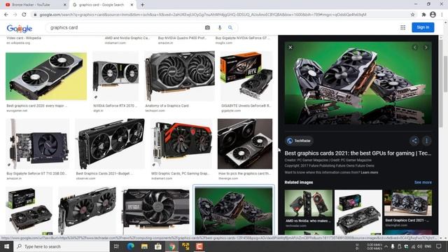This screenshot has width=448, height=252.
Task: Open the Windows Start menu
Action: coord(6,246)
